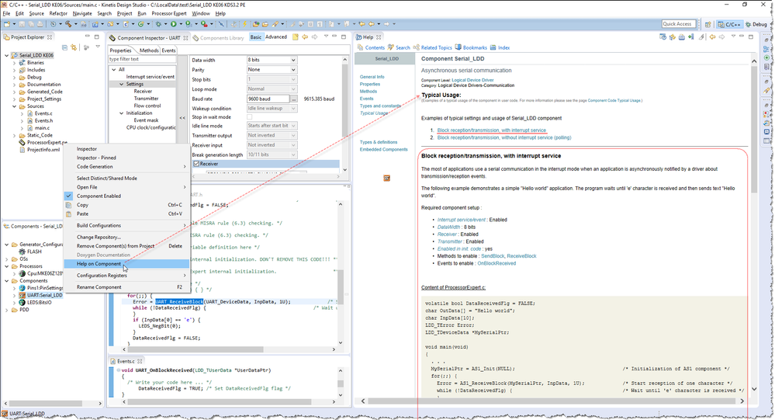Switch to the Methods tab in Component Inspector
Screen dimensions: 775x420
tap(149, 50)
